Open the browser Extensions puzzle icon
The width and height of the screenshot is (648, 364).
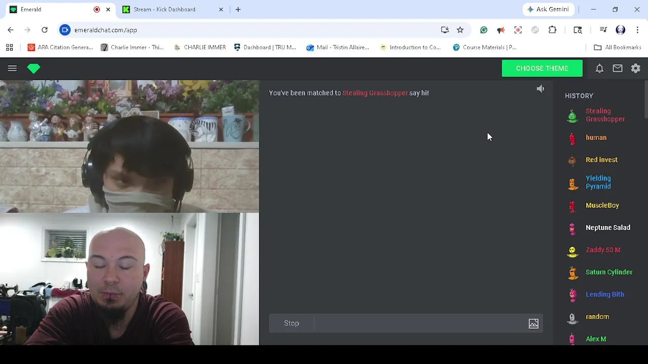click(x=553, y=30)
